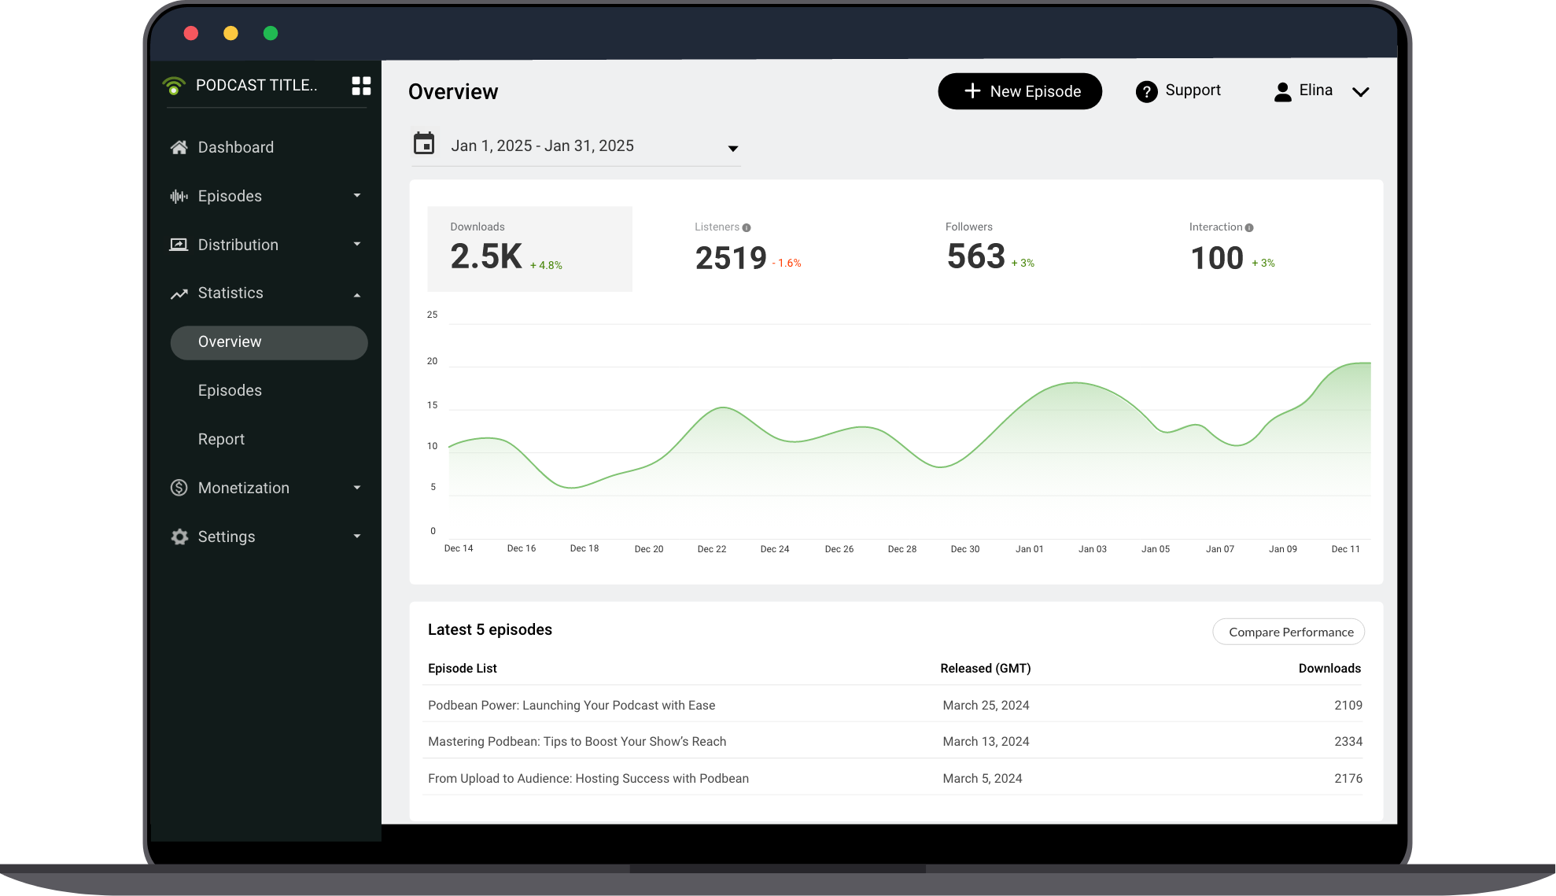Click the Compare Performance button
Viewport: 1556px width, 896px height.
(1289, 632)
